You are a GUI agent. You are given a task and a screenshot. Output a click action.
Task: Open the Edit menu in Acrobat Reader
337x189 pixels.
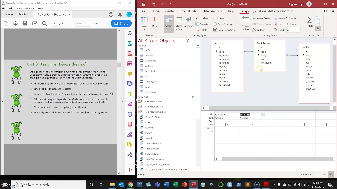11,9
